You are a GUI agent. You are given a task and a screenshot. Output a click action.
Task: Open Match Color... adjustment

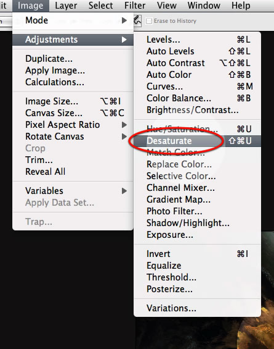[x=197, y=153]
